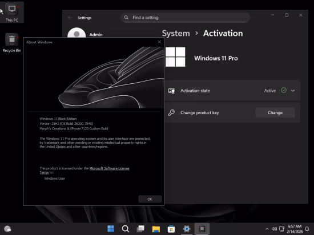This screenshot has width=314, height=235.
Task: Open the notifications bell
Action: click(307, 229)
